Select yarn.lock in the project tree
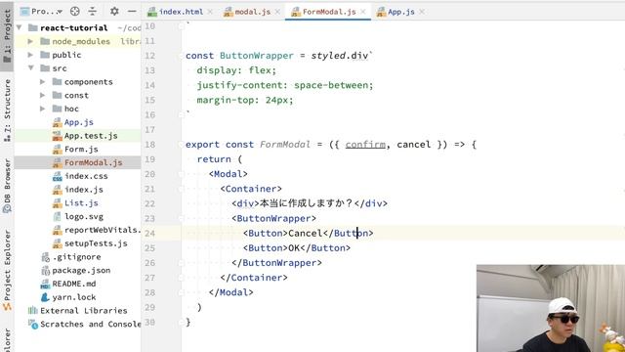The height and width of the screenshot is (352, 625). [x=74, y=297]
